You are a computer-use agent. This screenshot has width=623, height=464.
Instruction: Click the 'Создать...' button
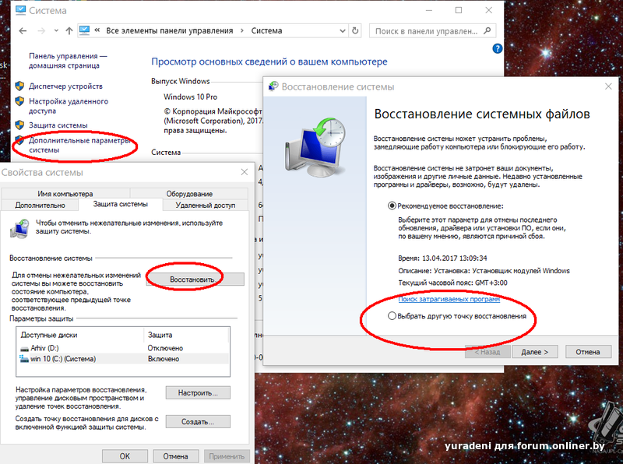[198, 422]
